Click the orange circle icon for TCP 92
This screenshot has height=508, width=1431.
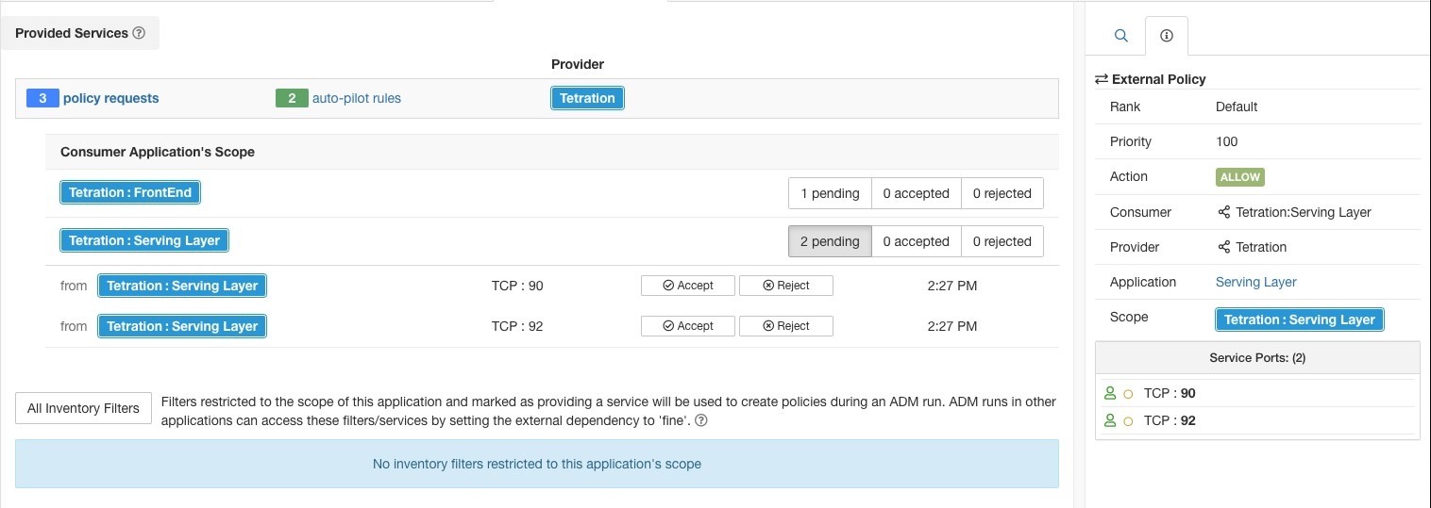coord(1128,421)
